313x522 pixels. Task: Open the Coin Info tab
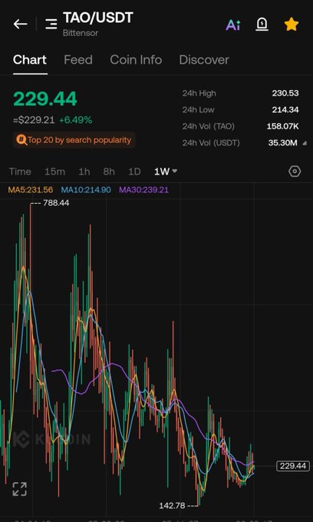point(136,60)
